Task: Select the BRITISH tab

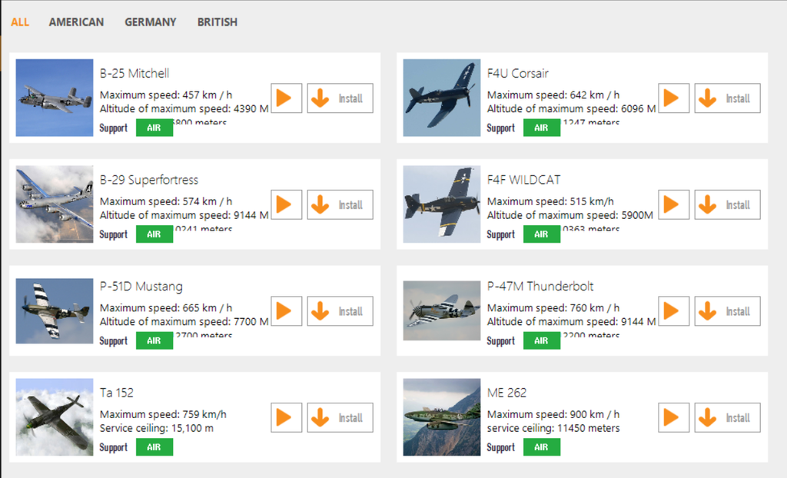Action: pyautogui.click(x=218, y=22)
